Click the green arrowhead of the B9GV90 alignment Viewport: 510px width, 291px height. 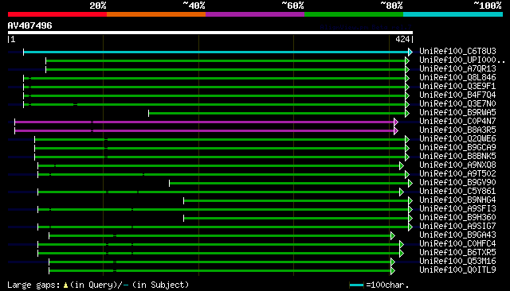point(410,184)
